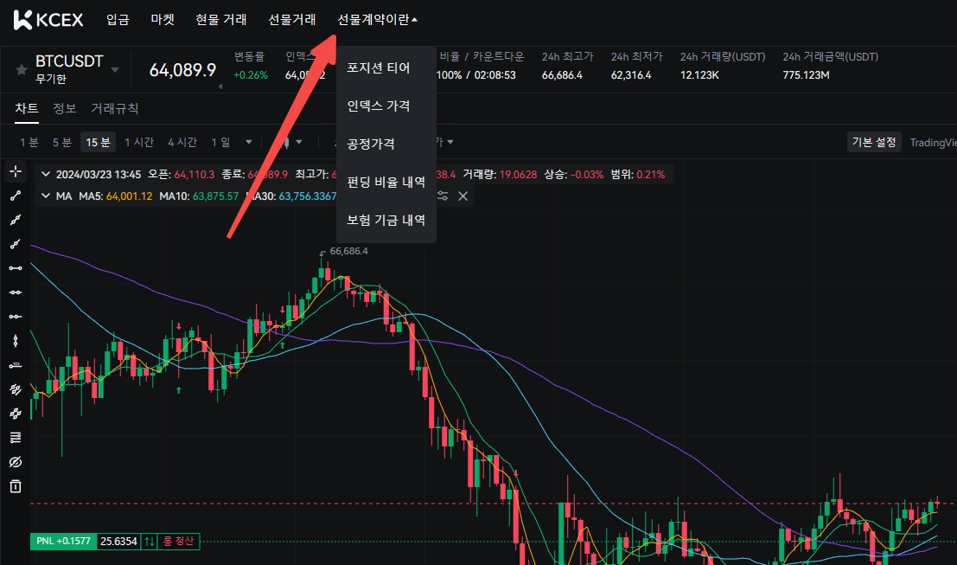Collapse the 선물계약이란 dropdown menu
Viewport: 957px width, 565px height.
point(377,20)
